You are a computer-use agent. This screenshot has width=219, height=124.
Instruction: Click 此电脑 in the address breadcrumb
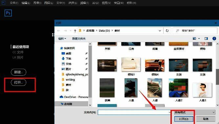coord(90,31)
